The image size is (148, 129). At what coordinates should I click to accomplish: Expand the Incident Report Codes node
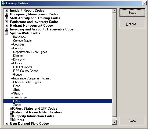[6, 11]
